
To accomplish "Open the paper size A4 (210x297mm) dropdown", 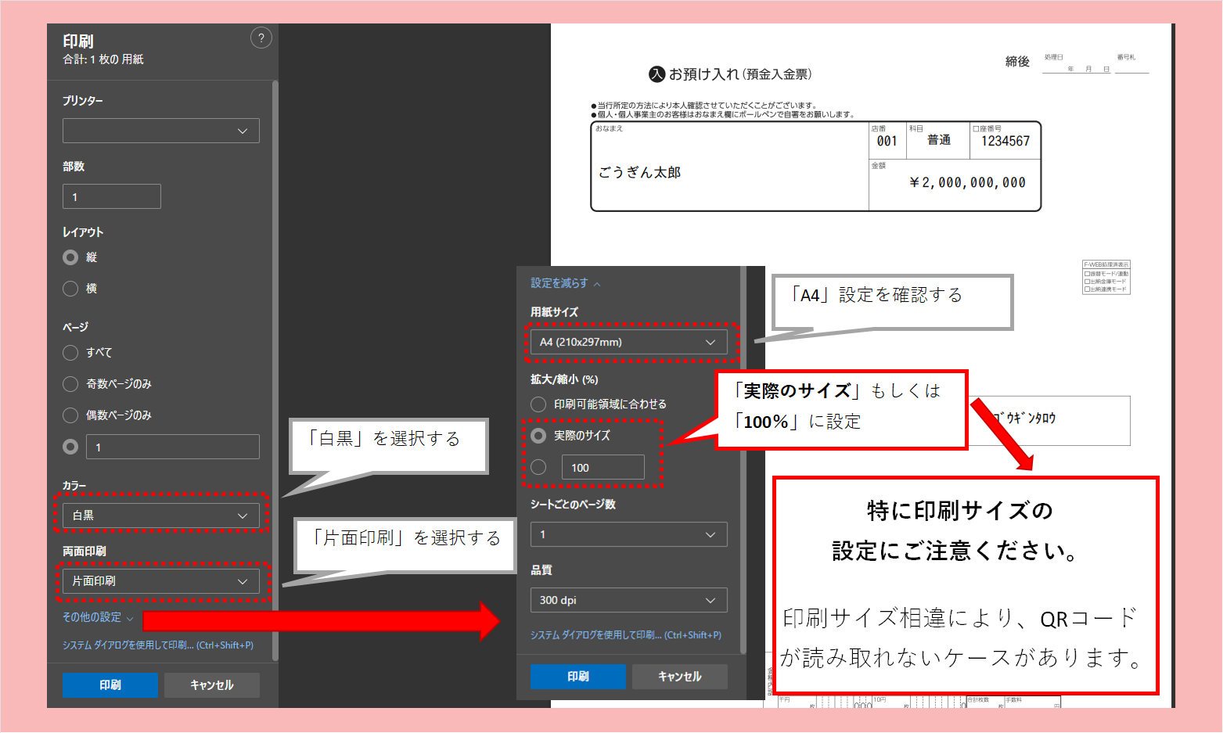I will (628, 342).
